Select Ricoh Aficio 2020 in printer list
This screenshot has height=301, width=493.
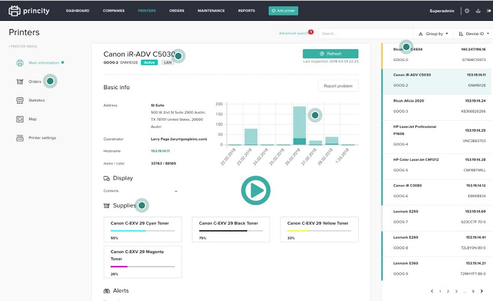coord(437,107)
